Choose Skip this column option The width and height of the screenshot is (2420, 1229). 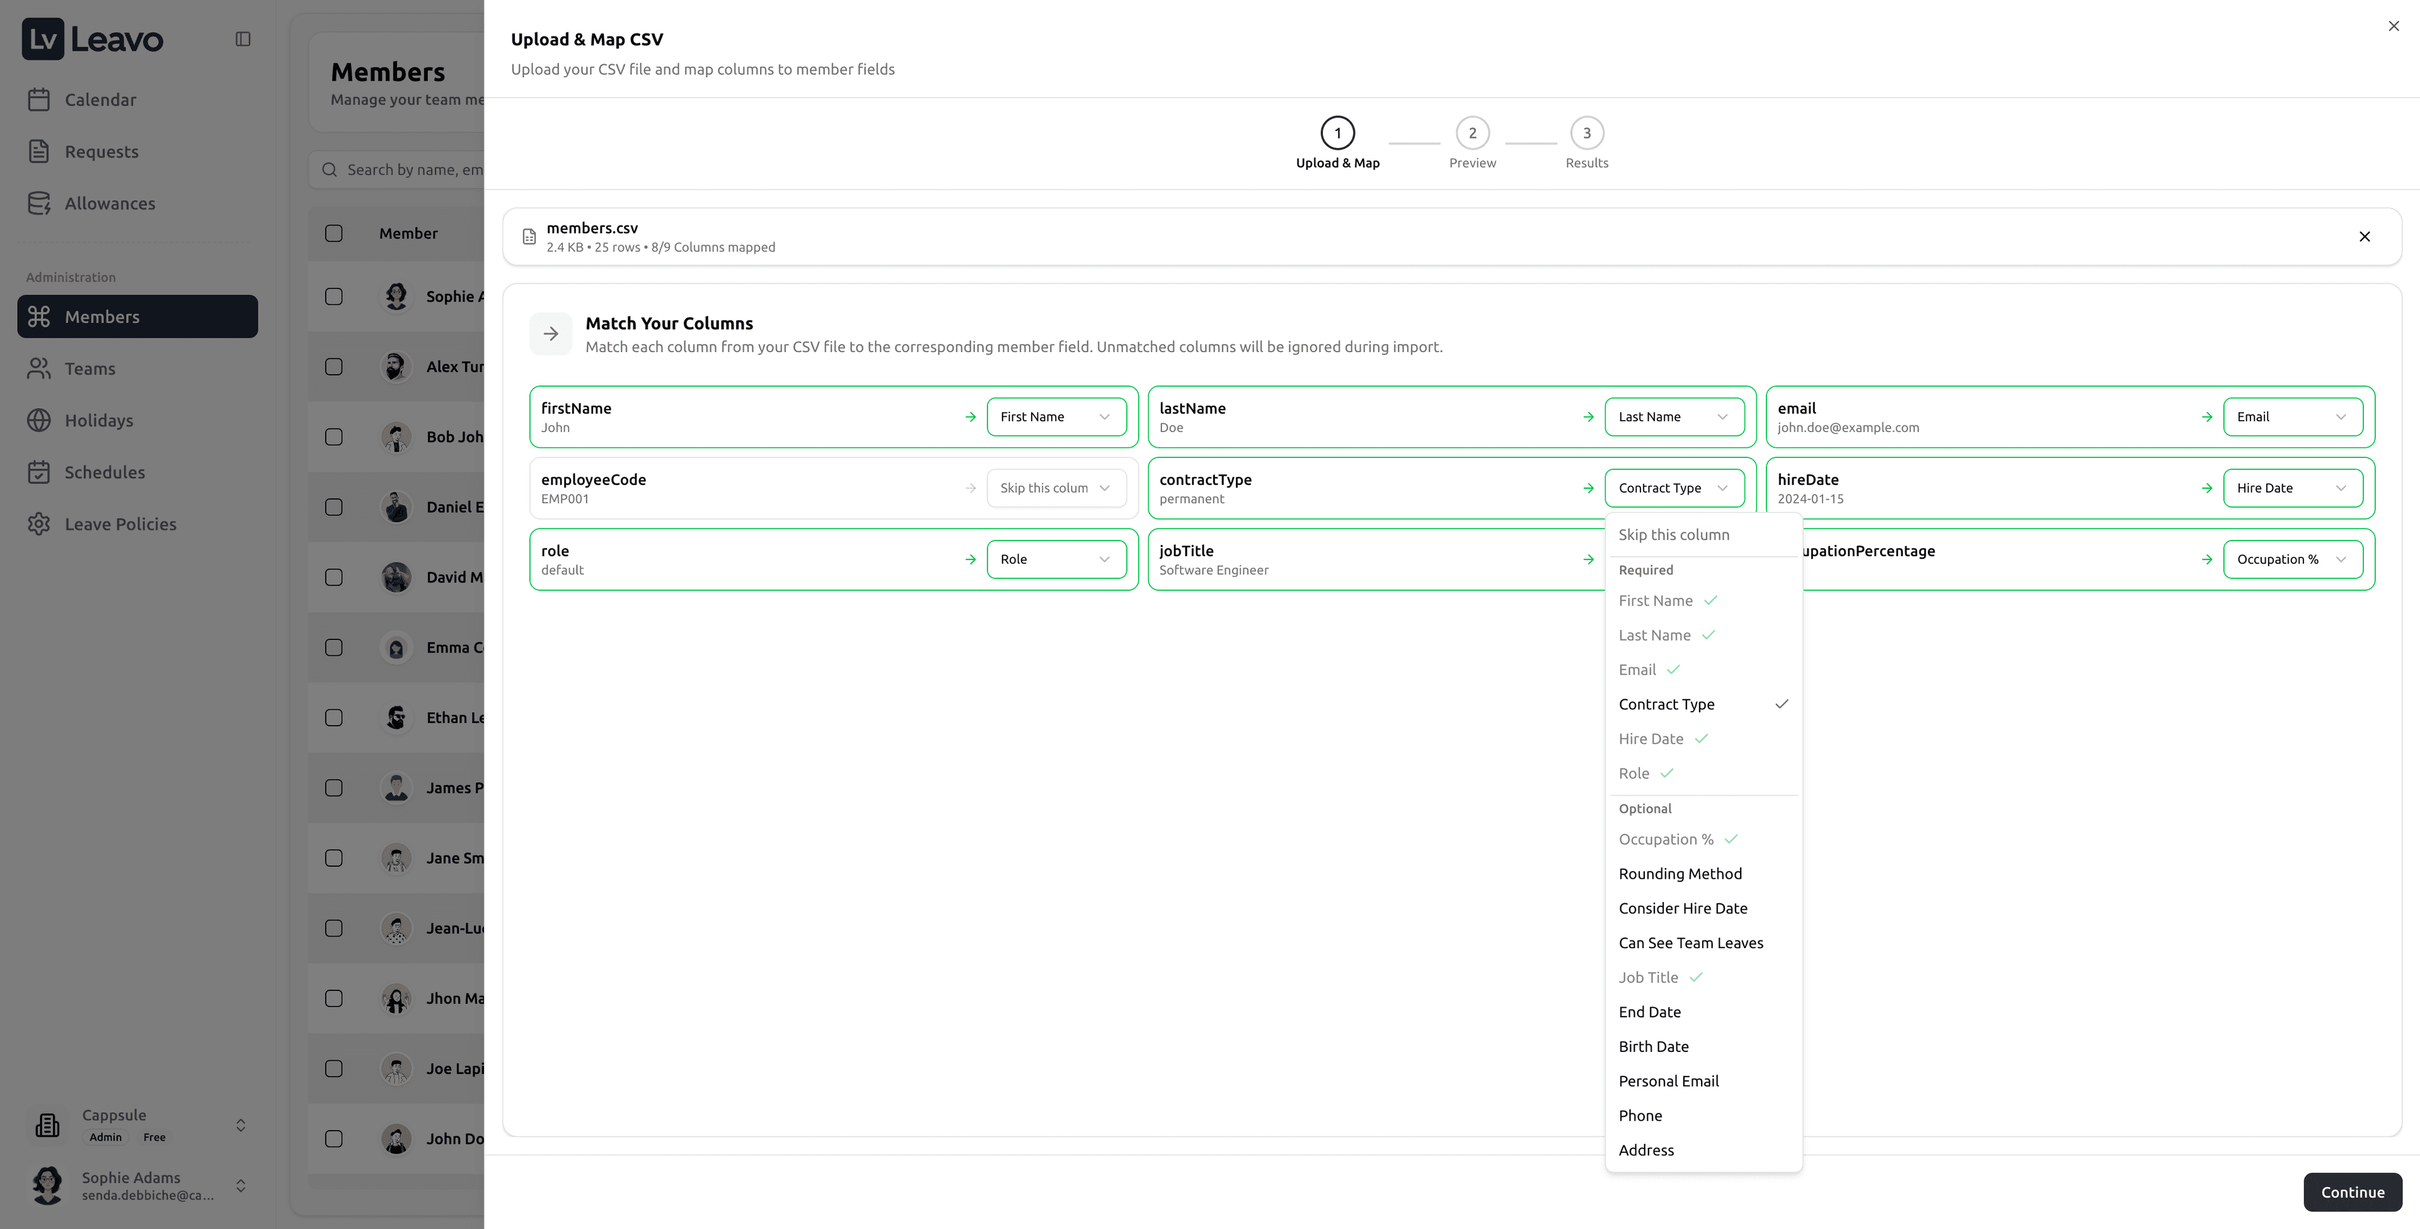point(1673,535)
